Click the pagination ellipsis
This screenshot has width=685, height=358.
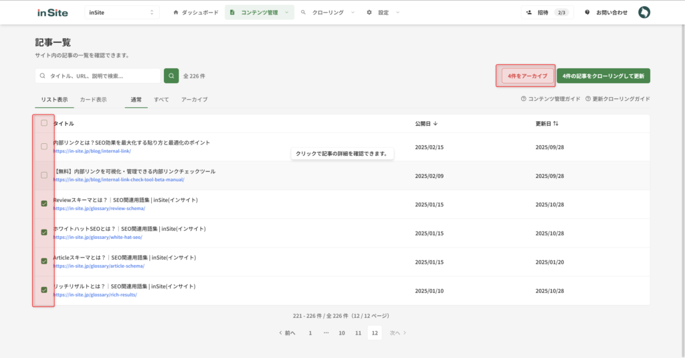(x=326, y=333)
